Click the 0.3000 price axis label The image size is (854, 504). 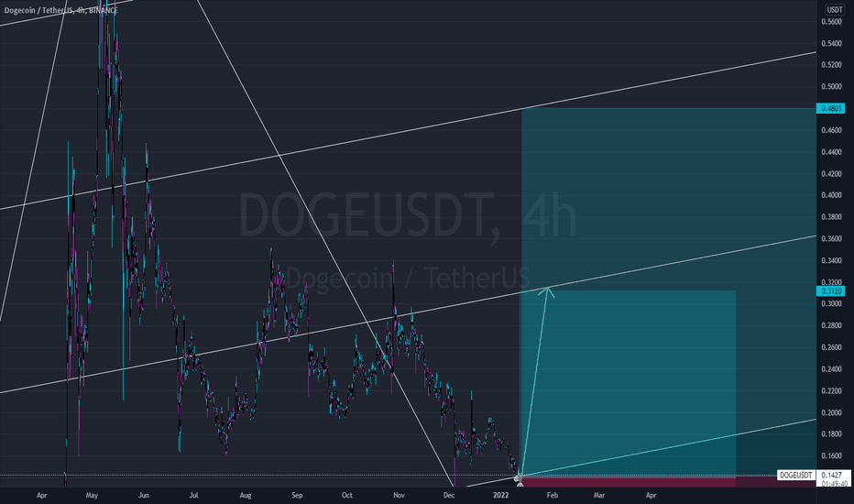(831, 304)
